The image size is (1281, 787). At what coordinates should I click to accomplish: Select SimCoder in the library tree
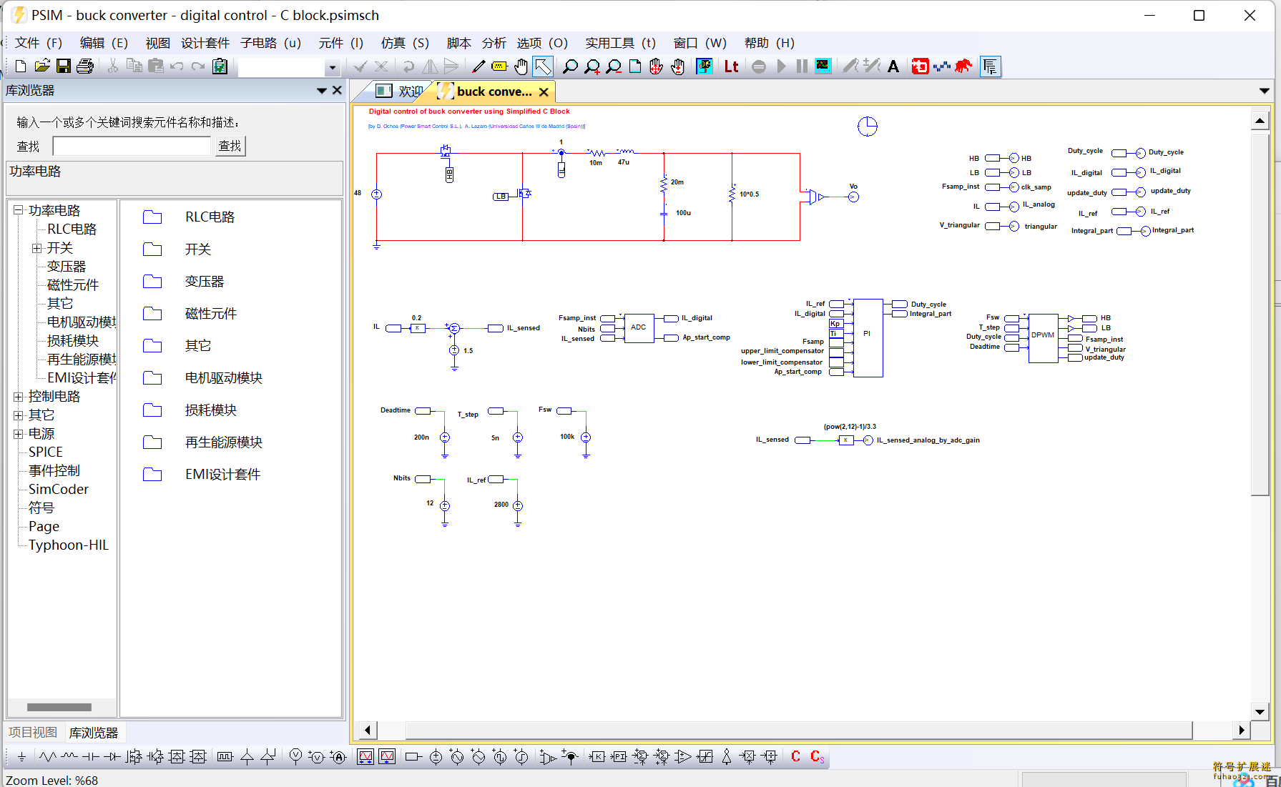(x=59, y=490)
